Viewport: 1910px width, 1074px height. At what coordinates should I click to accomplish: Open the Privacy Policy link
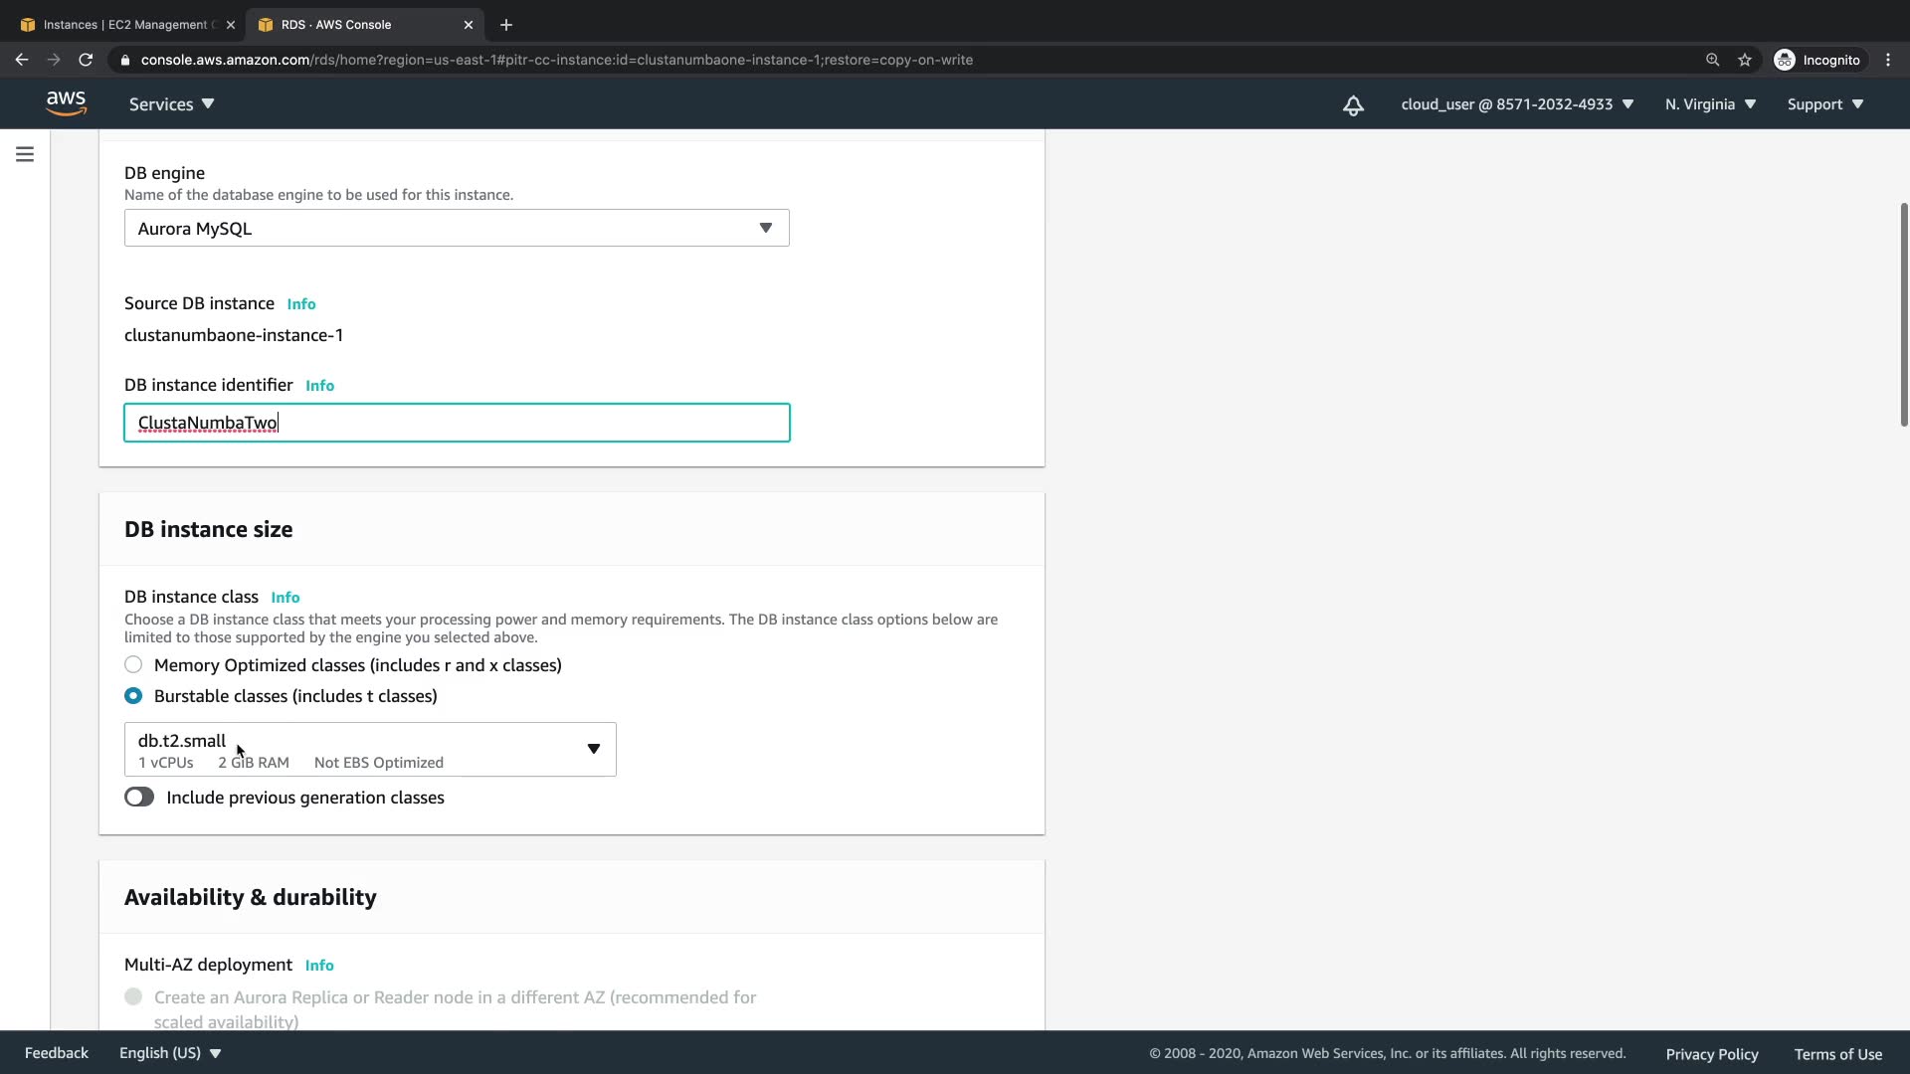pyautogui.click(x=1711, y=1054)
